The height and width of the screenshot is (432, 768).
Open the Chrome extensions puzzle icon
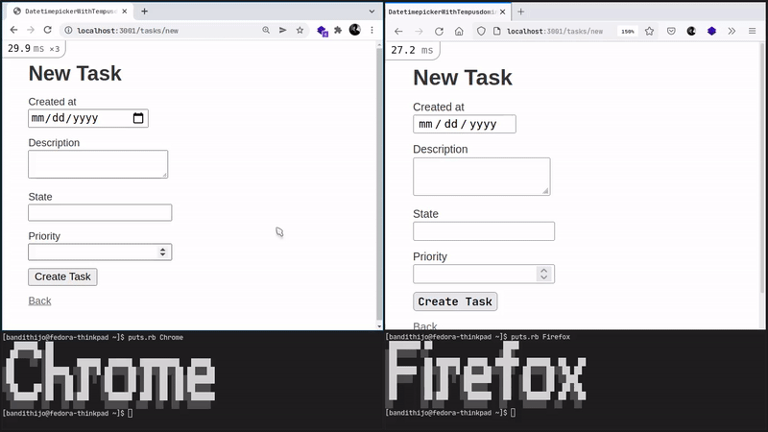[x=338, y=31]
